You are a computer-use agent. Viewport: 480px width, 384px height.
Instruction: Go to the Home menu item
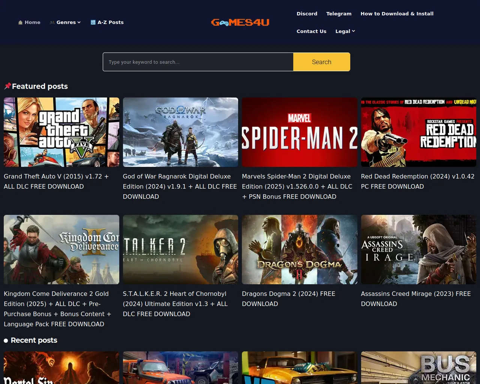[29, 22]
